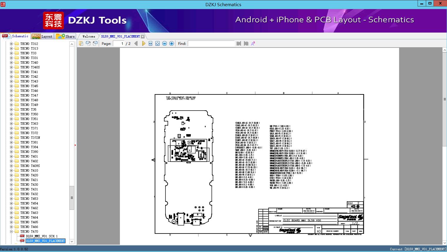This screenshot has width=447, height=252.
Task: Open DL59_MMI_V01.SCH.1 file in tree
Action: point(41,236)
